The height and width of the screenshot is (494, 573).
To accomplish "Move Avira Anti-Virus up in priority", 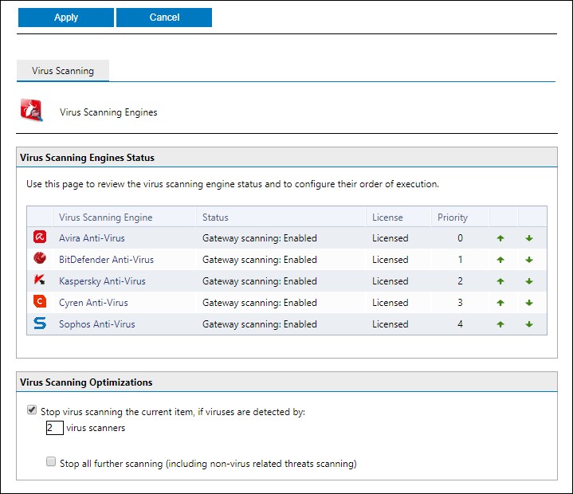I will [500, 238].
